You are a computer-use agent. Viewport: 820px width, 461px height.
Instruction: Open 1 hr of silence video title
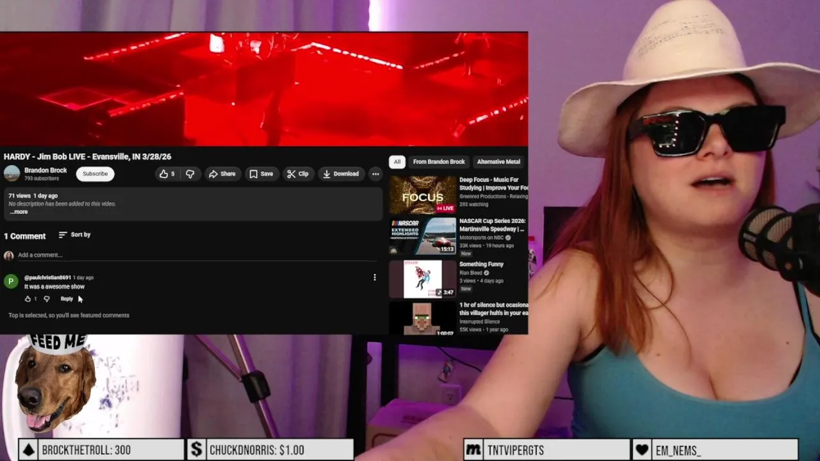coord(493,309)
